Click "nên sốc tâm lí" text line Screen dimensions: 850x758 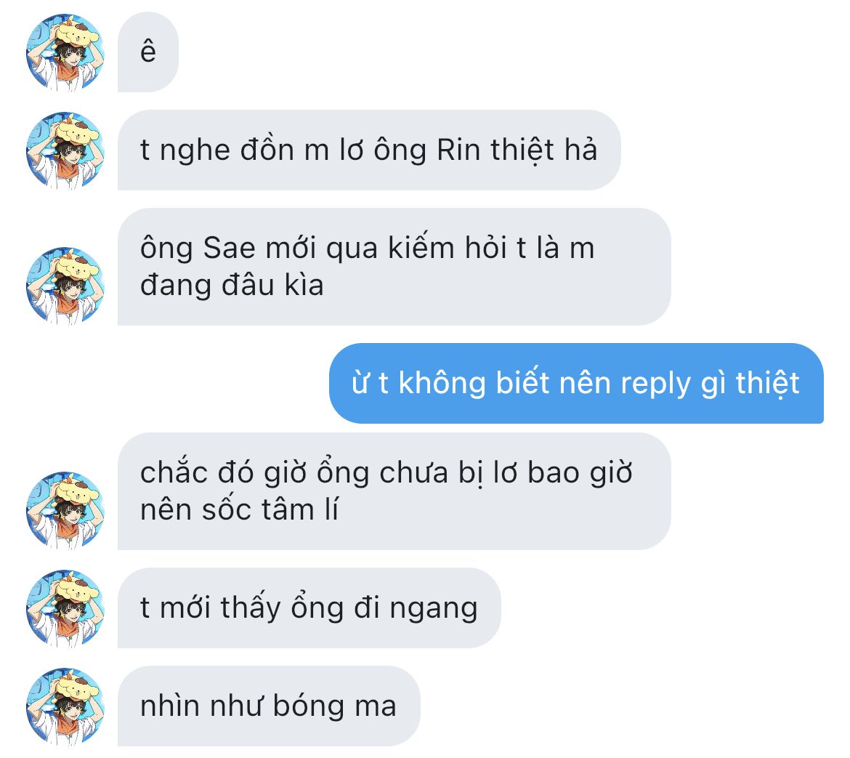[x=239, y=509]
